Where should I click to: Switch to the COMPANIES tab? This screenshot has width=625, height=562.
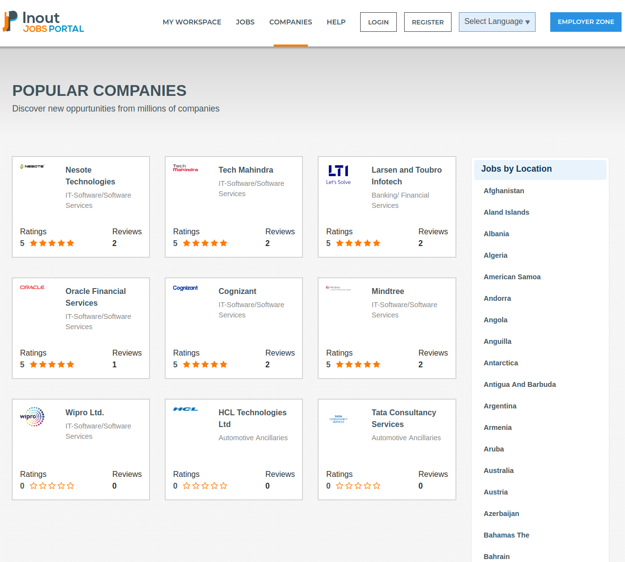tap(290, 22)
